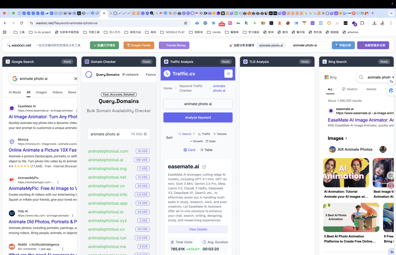The image size is (396, 255).
Task: Click the Traffic.cv keyword input field
Action: (198, 104)
